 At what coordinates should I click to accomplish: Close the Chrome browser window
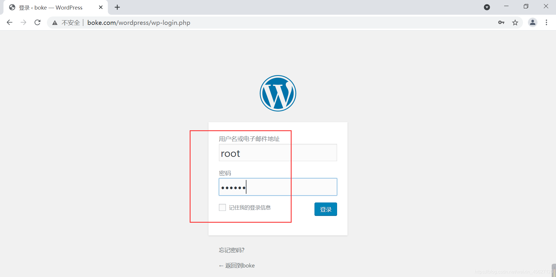[x=546, y=6]
